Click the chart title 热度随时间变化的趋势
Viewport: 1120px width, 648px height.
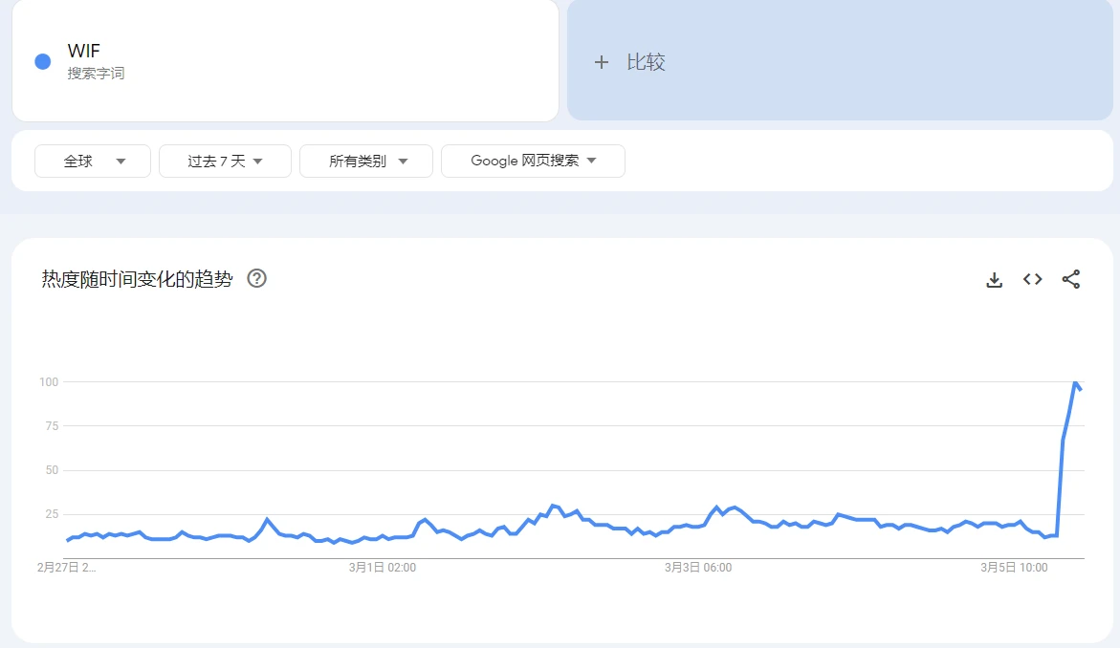[x=136, y=278]
